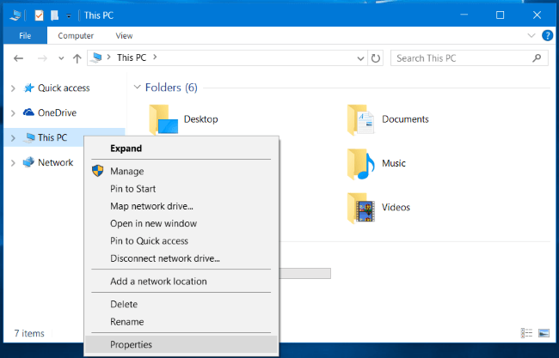Click the Folders (6) group header
The height and width of the screenshot is (358, 559).
(171, 88)
